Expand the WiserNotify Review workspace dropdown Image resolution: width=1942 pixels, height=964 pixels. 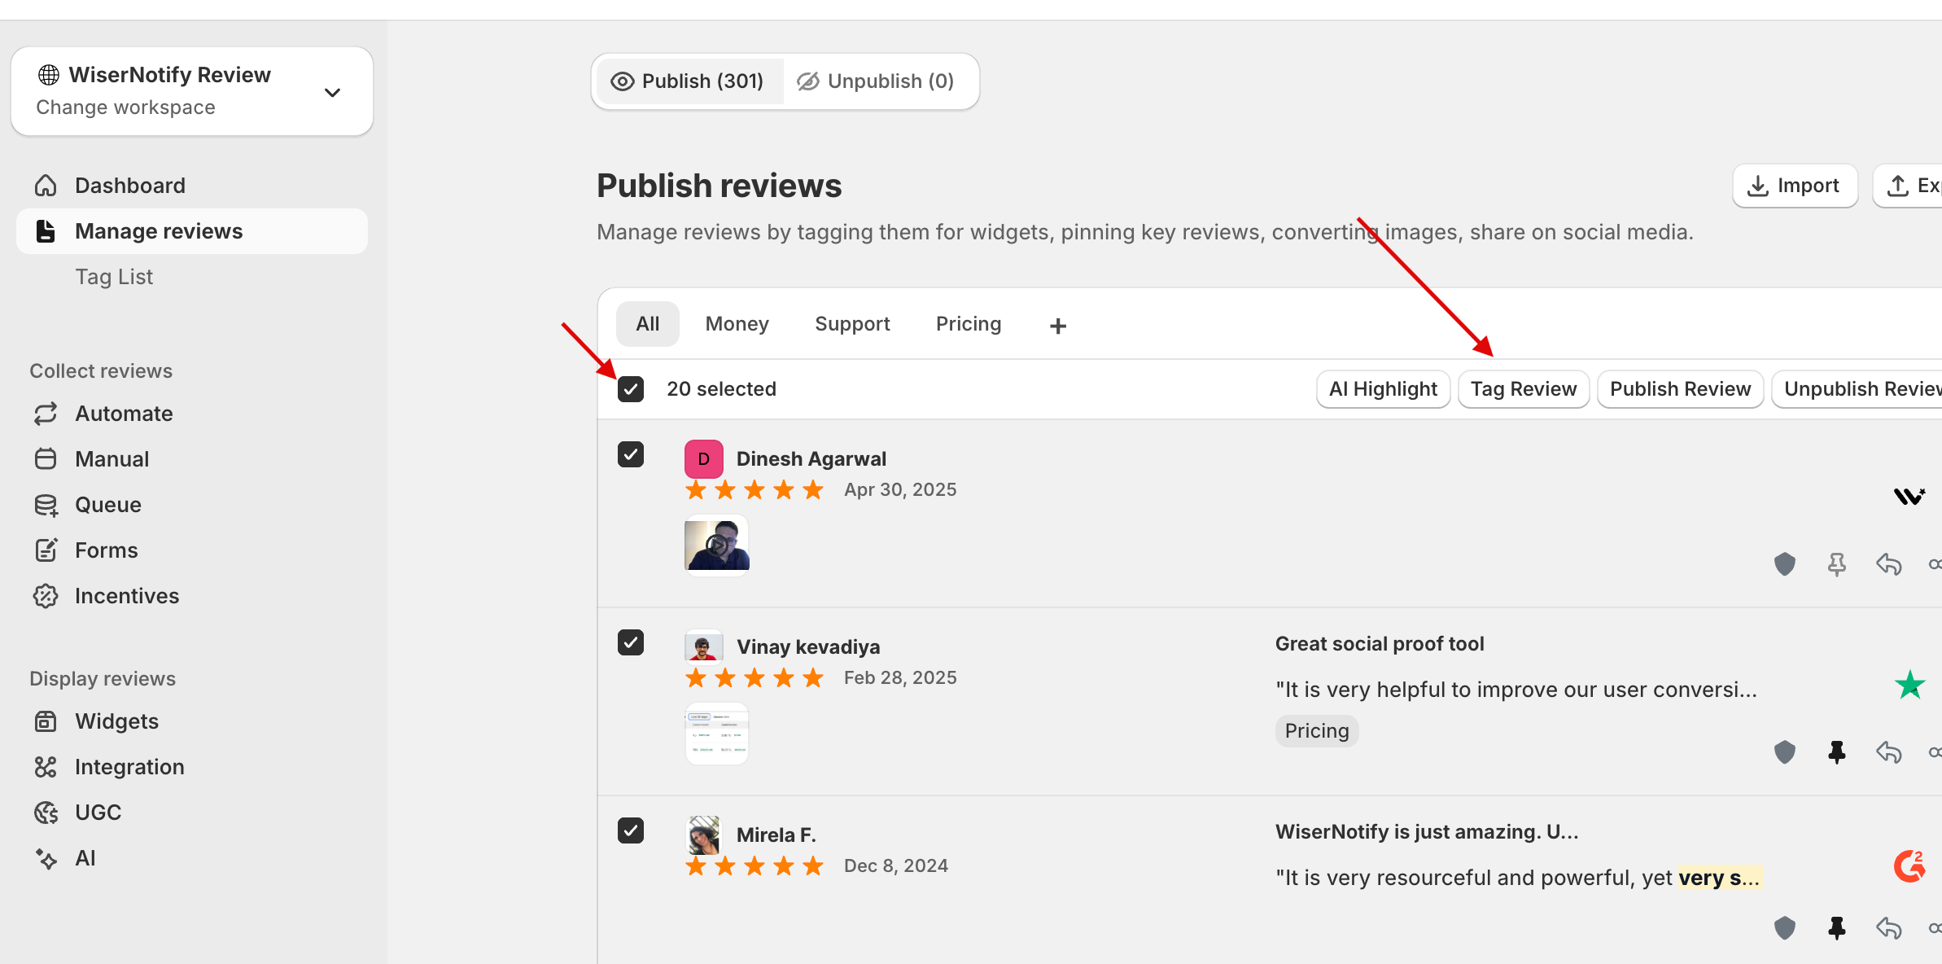tap(332, 92)
